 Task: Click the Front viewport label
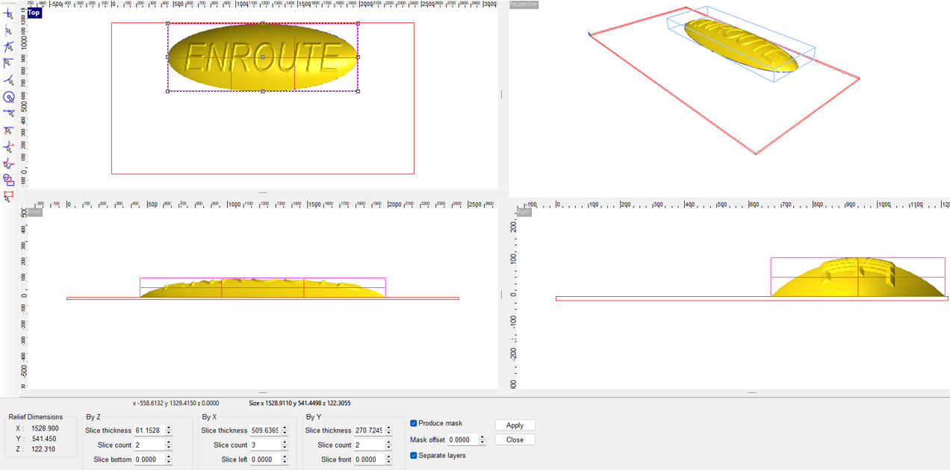coord(34,212)
